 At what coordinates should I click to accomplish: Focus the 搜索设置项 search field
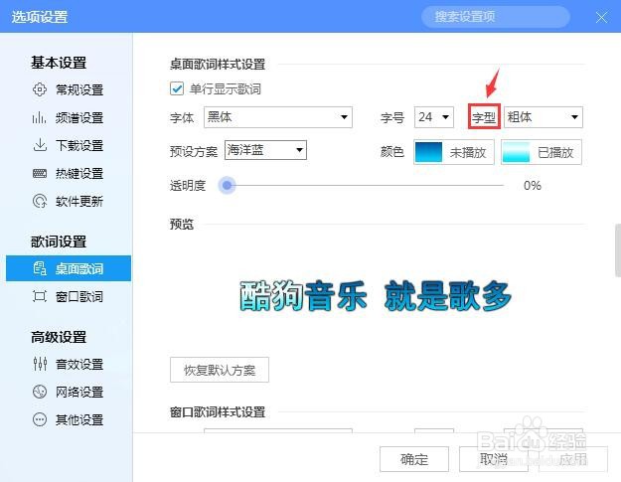click(496, 17)
